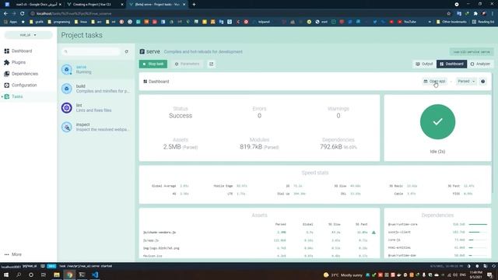Click the sockjs-client dependency row
498x280 pixels.
pyautogui.click(x=437, y=232)
